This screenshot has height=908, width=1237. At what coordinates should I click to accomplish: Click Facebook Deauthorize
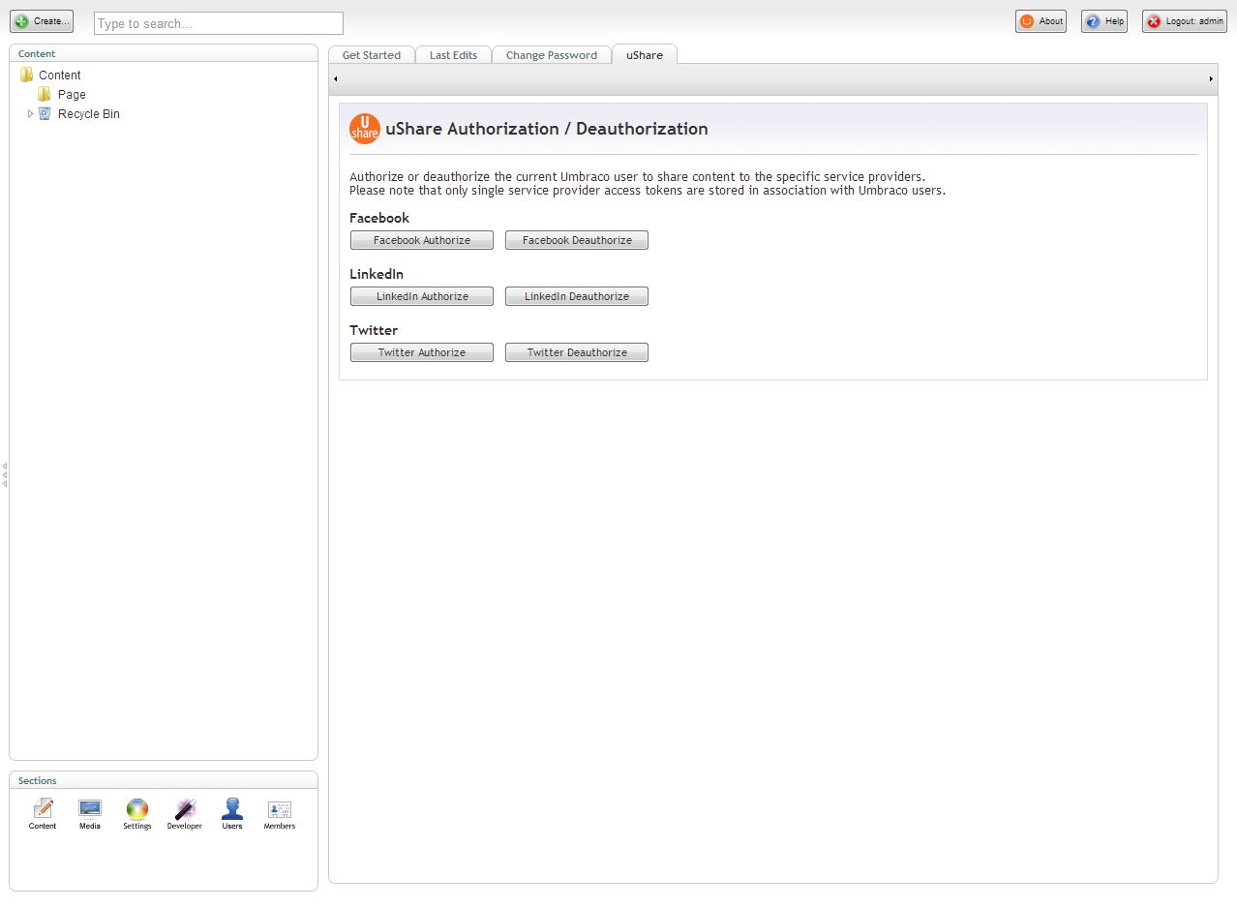pyautogui.click(x=577, y=240)
